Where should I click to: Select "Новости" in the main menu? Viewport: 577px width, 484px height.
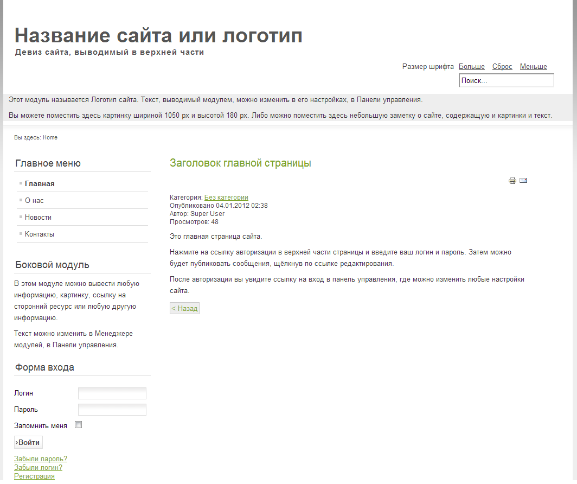pos(38,218)
